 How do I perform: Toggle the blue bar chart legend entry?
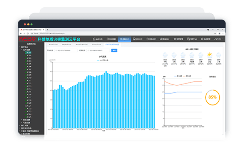point(103,61)
